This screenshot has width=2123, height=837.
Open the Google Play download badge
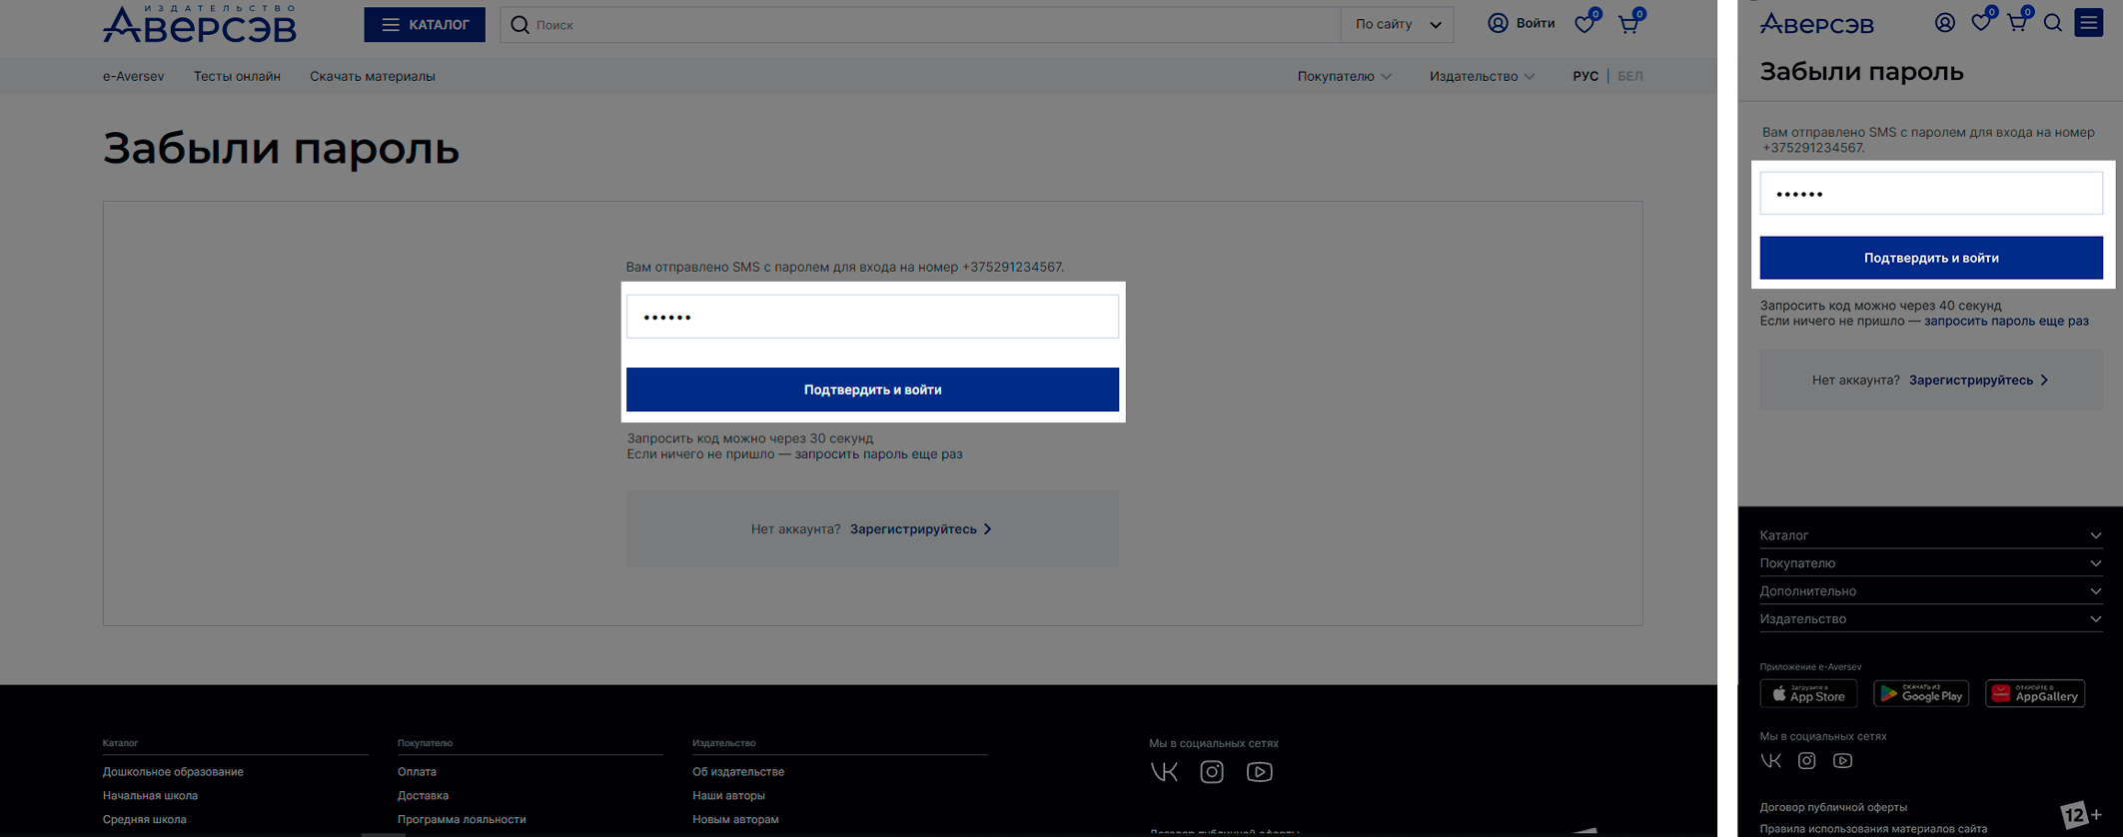coord(1920,693)
